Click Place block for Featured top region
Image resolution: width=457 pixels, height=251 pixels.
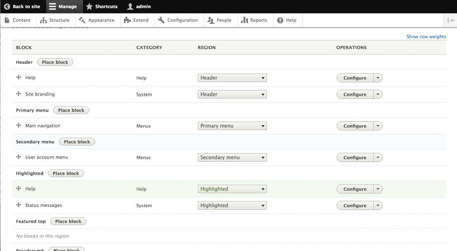pyautogui.click(x=68, y=221)
